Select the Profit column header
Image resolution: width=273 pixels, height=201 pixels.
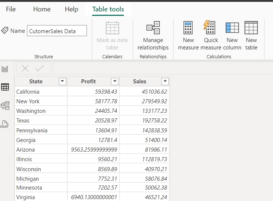(x=88, y=82)
